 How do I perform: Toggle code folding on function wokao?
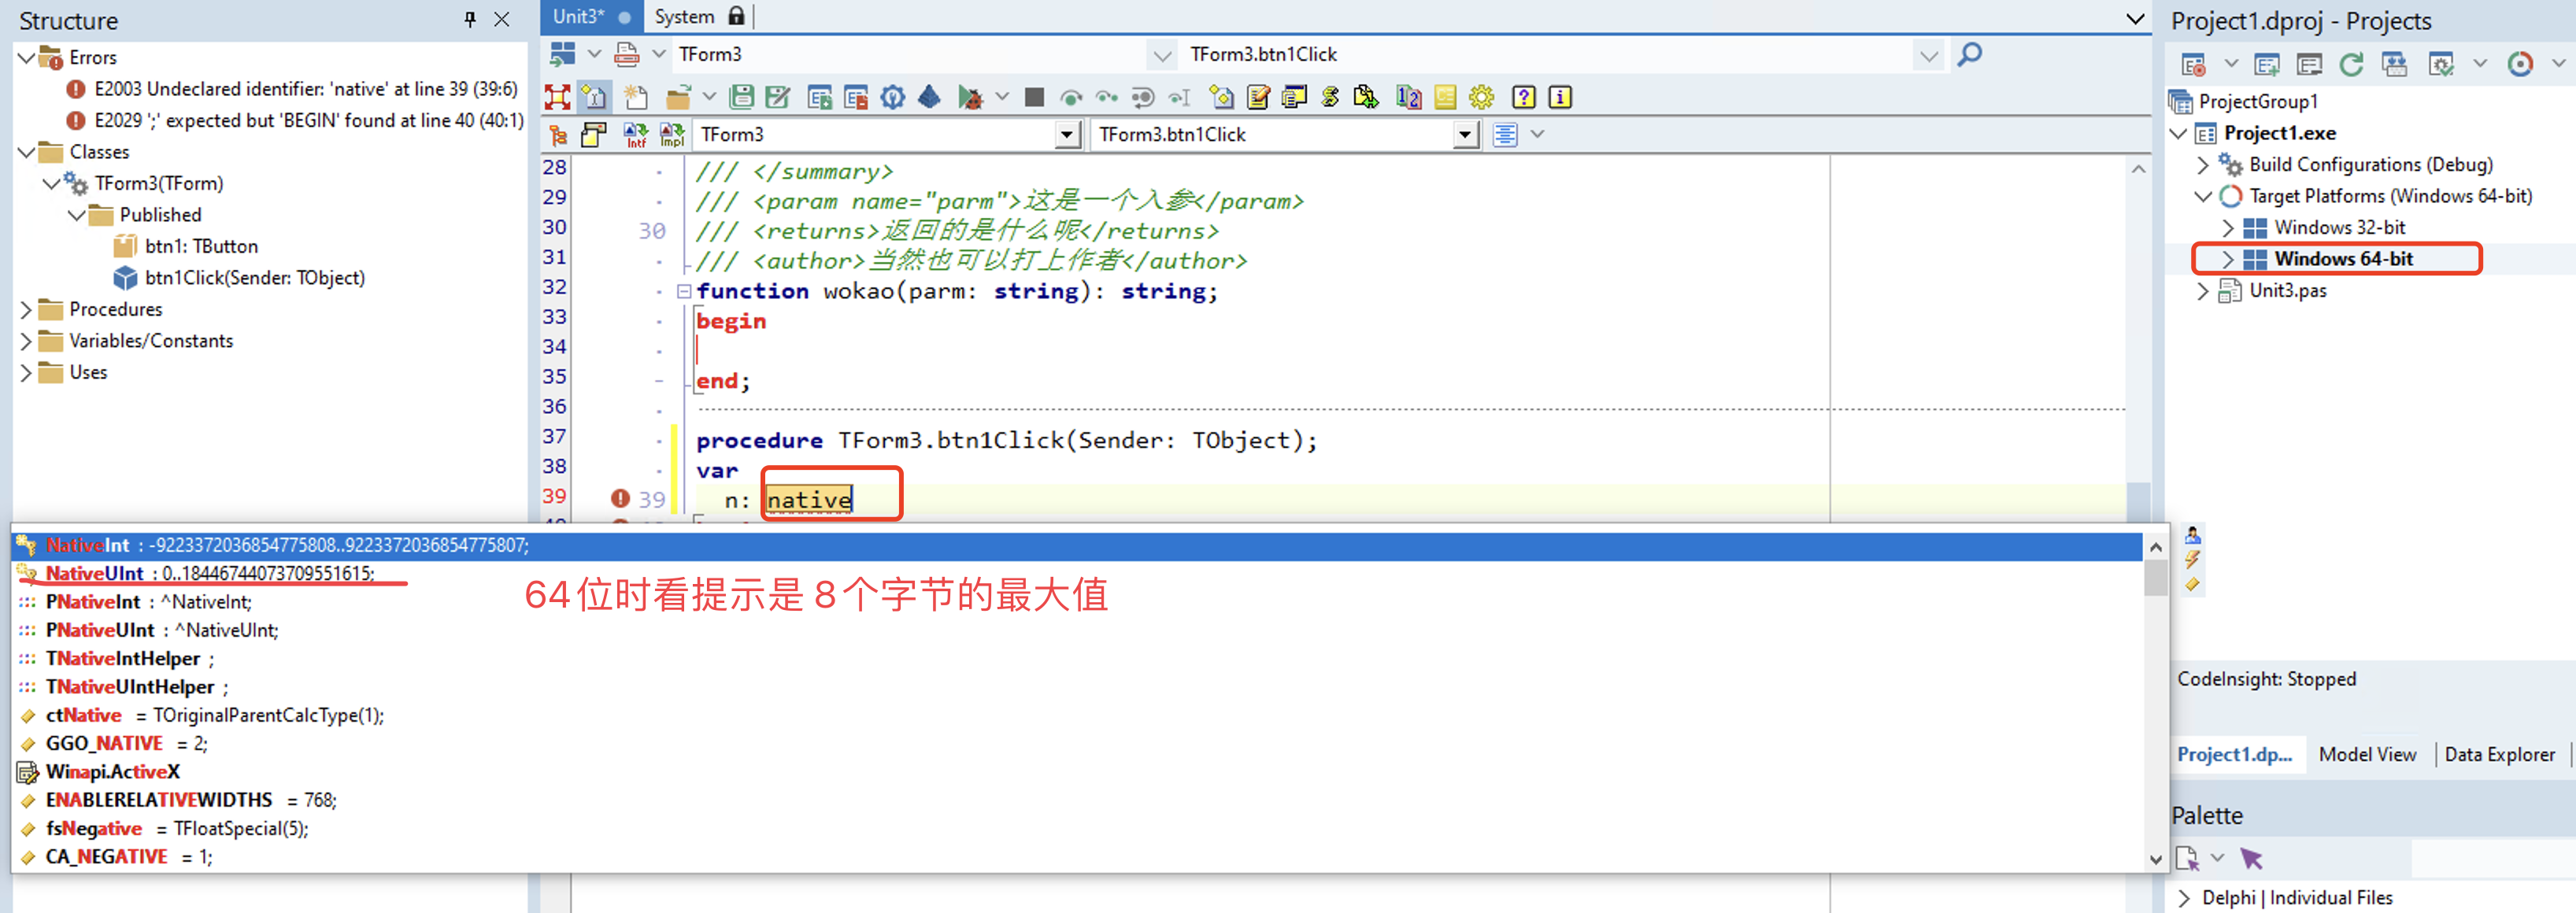684,291
